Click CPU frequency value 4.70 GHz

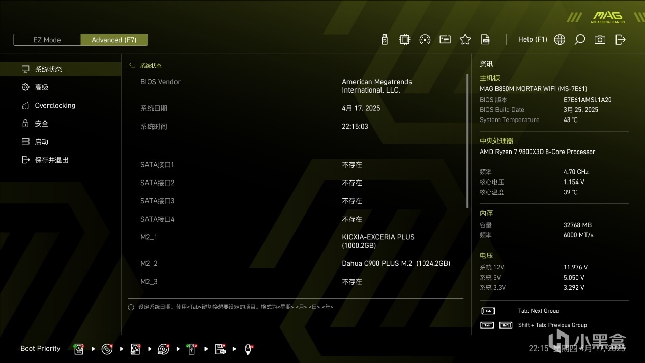576,172
